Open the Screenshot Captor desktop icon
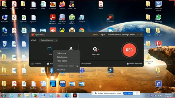This screenshot has width=175, height=98. click(x=159, y=6)
